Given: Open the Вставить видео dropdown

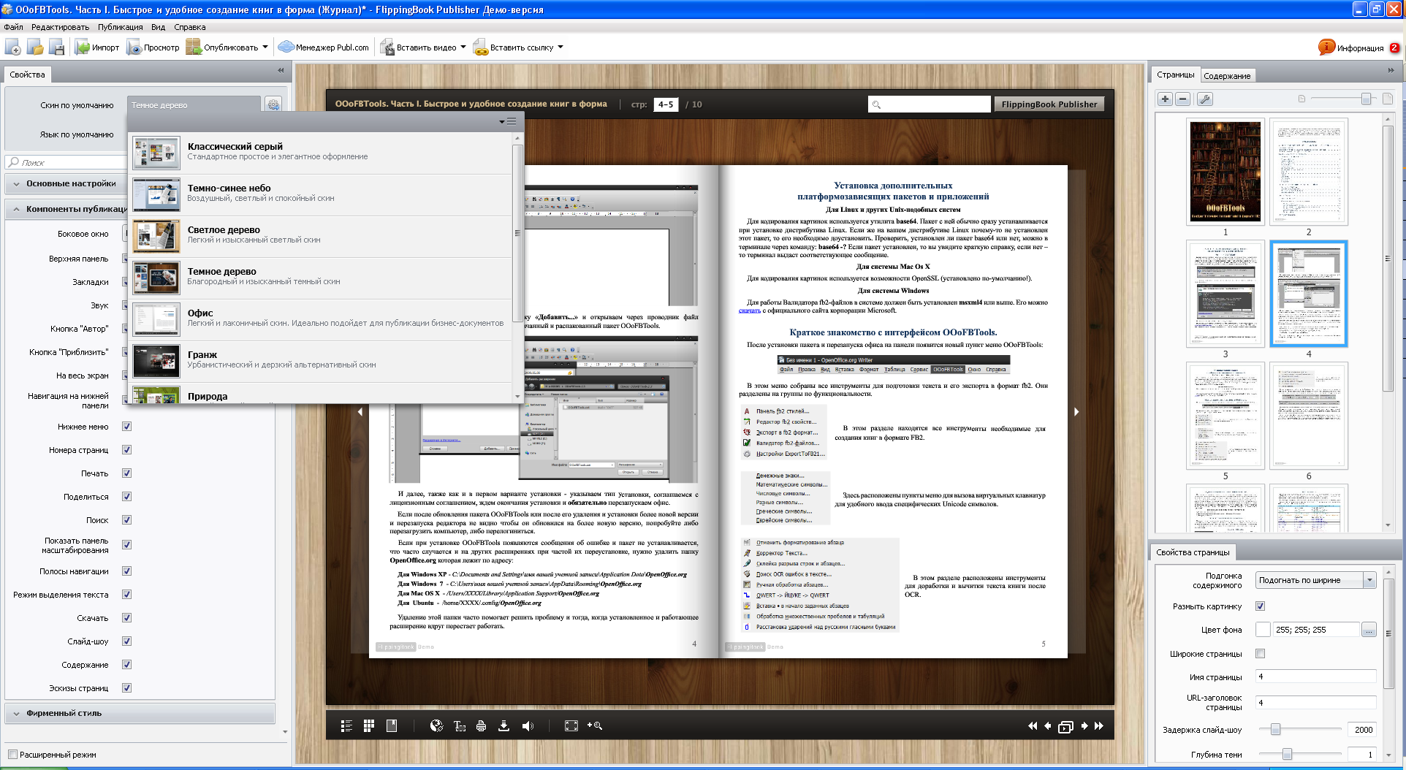Looking at the screenshot, I should pos(463,47).
